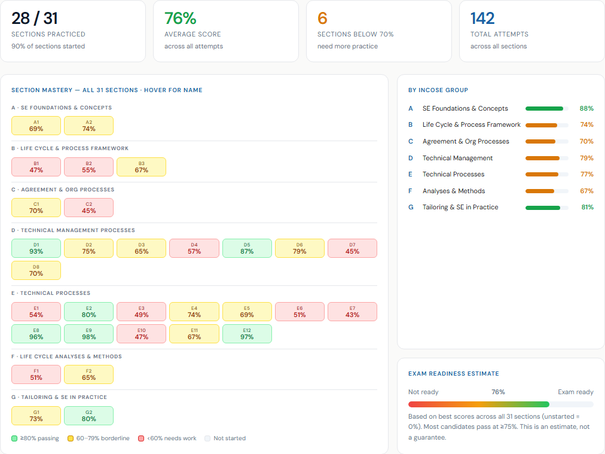Click the Life Cycle & Process Framework 74% bar
This screenshot has height=454, width=605.
(547, 125)
